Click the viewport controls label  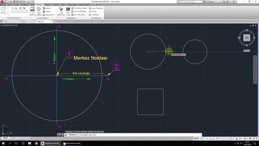click(9, 25)
